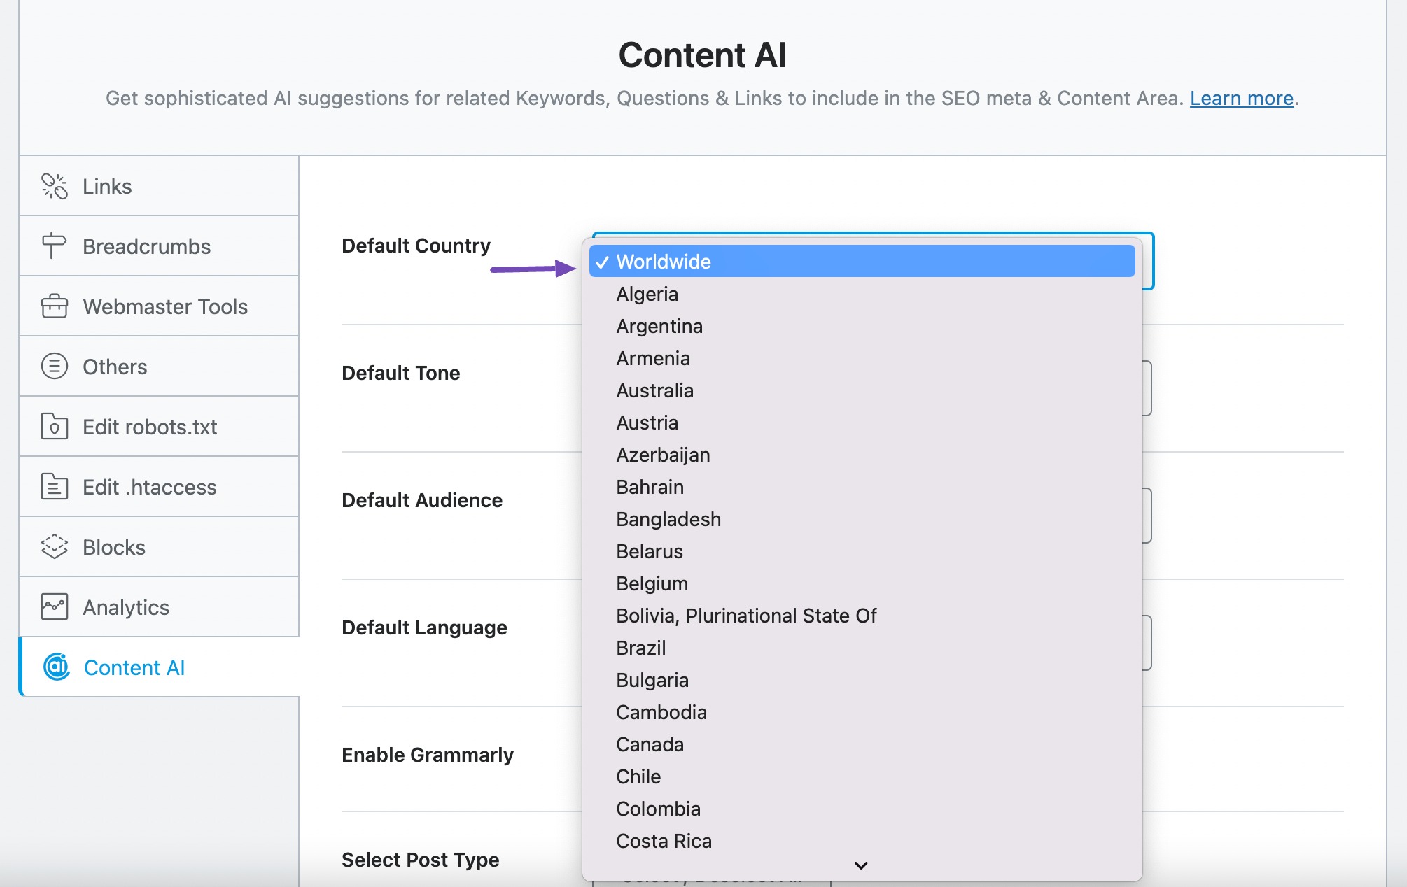Select Bulgaria in the dropdown
The width and height of the screenshot is (1407, 887).
[x=862, y=680]
